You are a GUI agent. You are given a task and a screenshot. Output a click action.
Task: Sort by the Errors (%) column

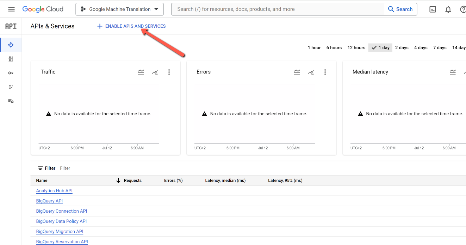[x=173, y=181]
